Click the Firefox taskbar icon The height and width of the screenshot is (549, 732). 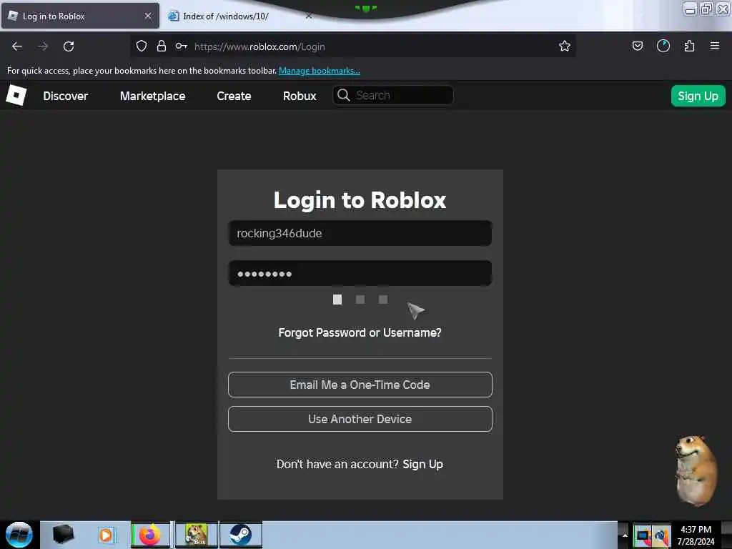pos(150,535)
